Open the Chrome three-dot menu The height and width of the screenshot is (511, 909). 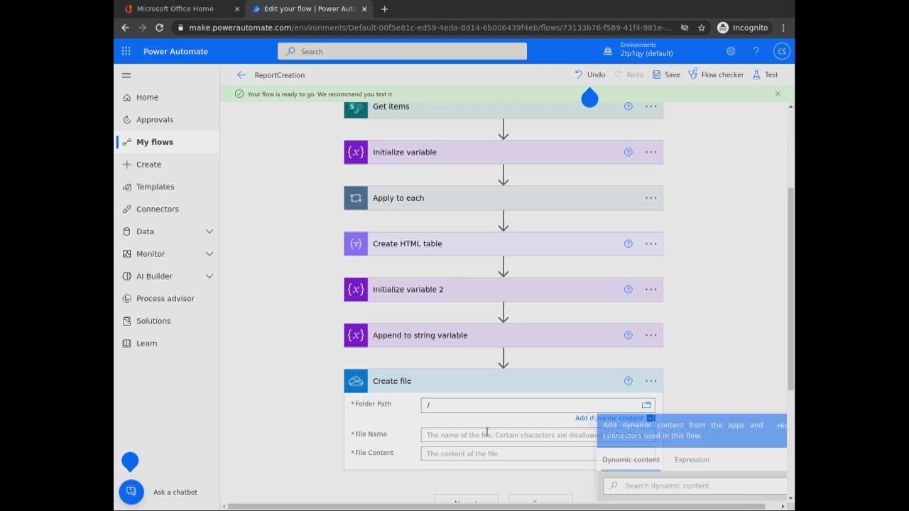(x=783, y=28)
